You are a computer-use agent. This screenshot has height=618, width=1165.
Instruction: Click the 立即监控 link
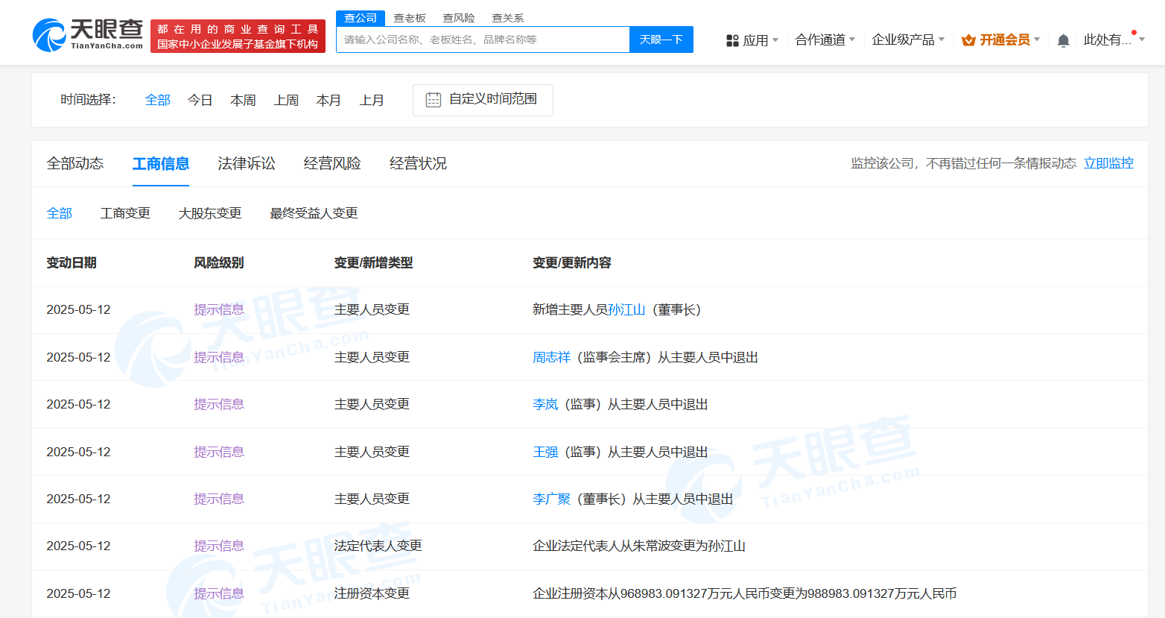(1108, 163)
